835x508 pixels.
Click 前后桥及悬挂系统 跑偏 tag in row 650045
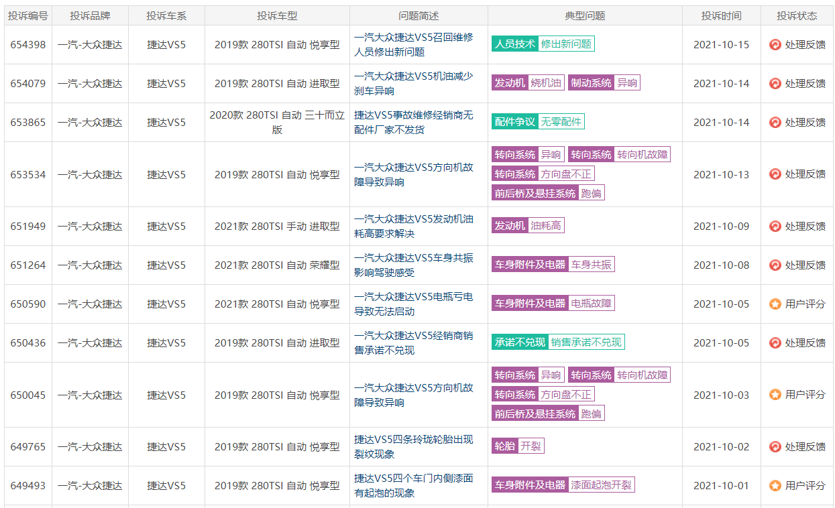coord(548,414)
